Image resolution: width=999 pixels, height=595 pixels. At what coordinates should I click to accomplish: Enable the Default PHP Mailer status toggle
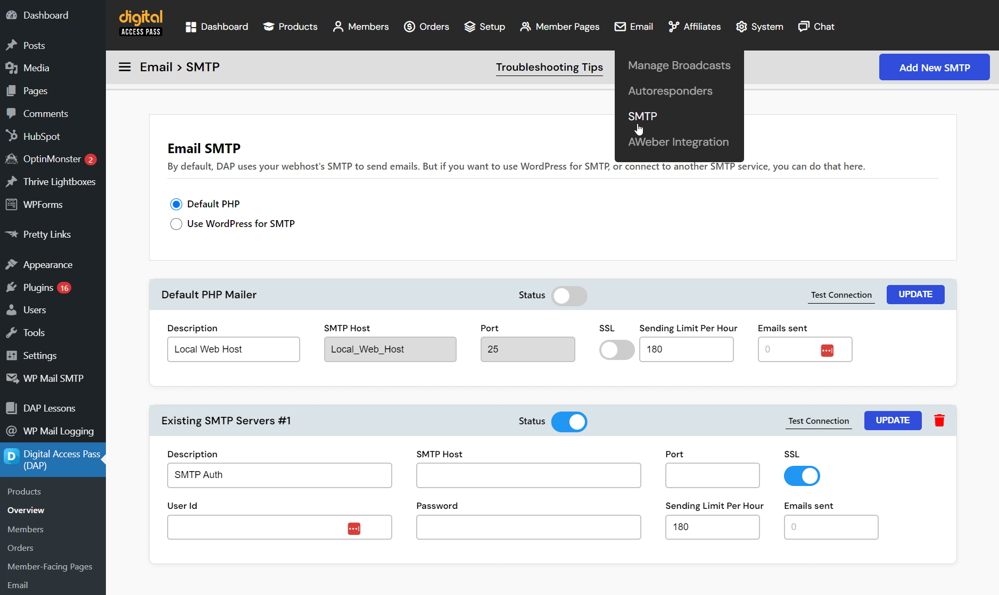click(x=569, y=296)
